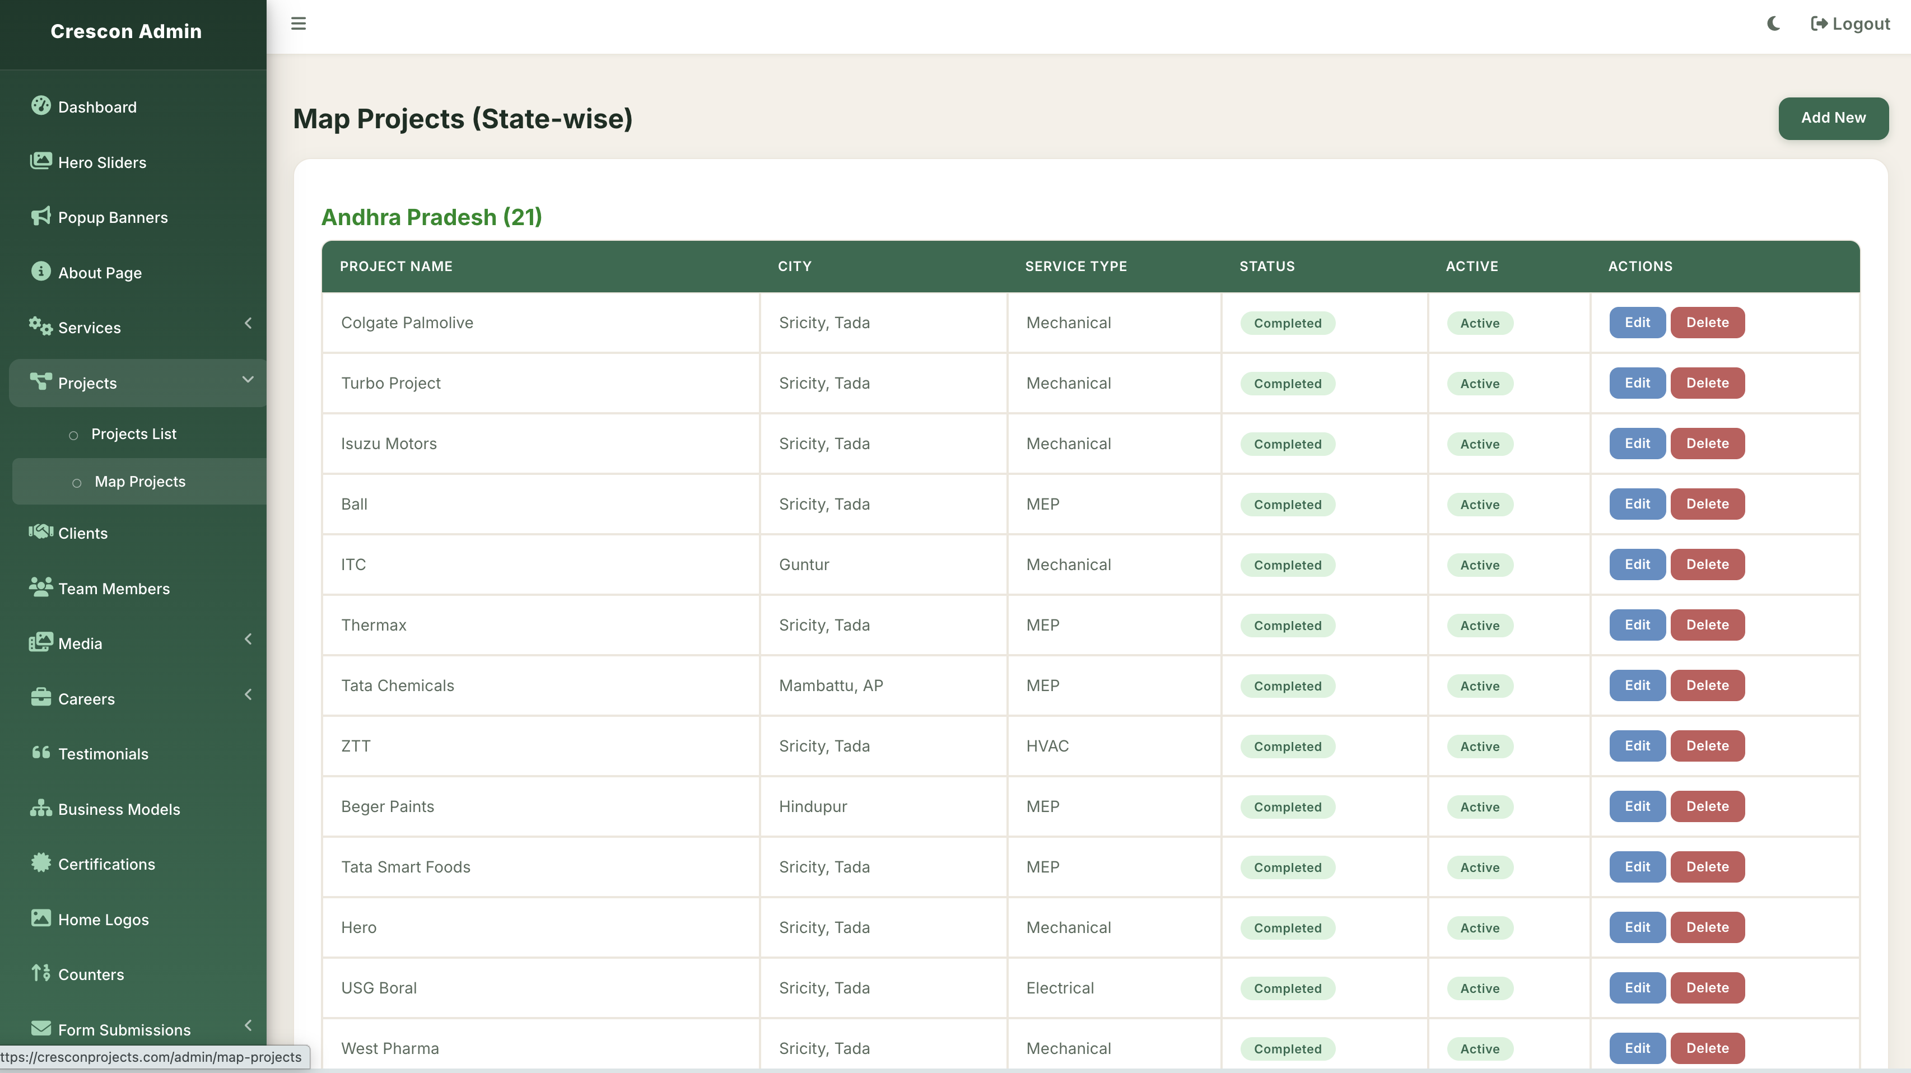Click the Crescon Admin brand title

point(126,31)
